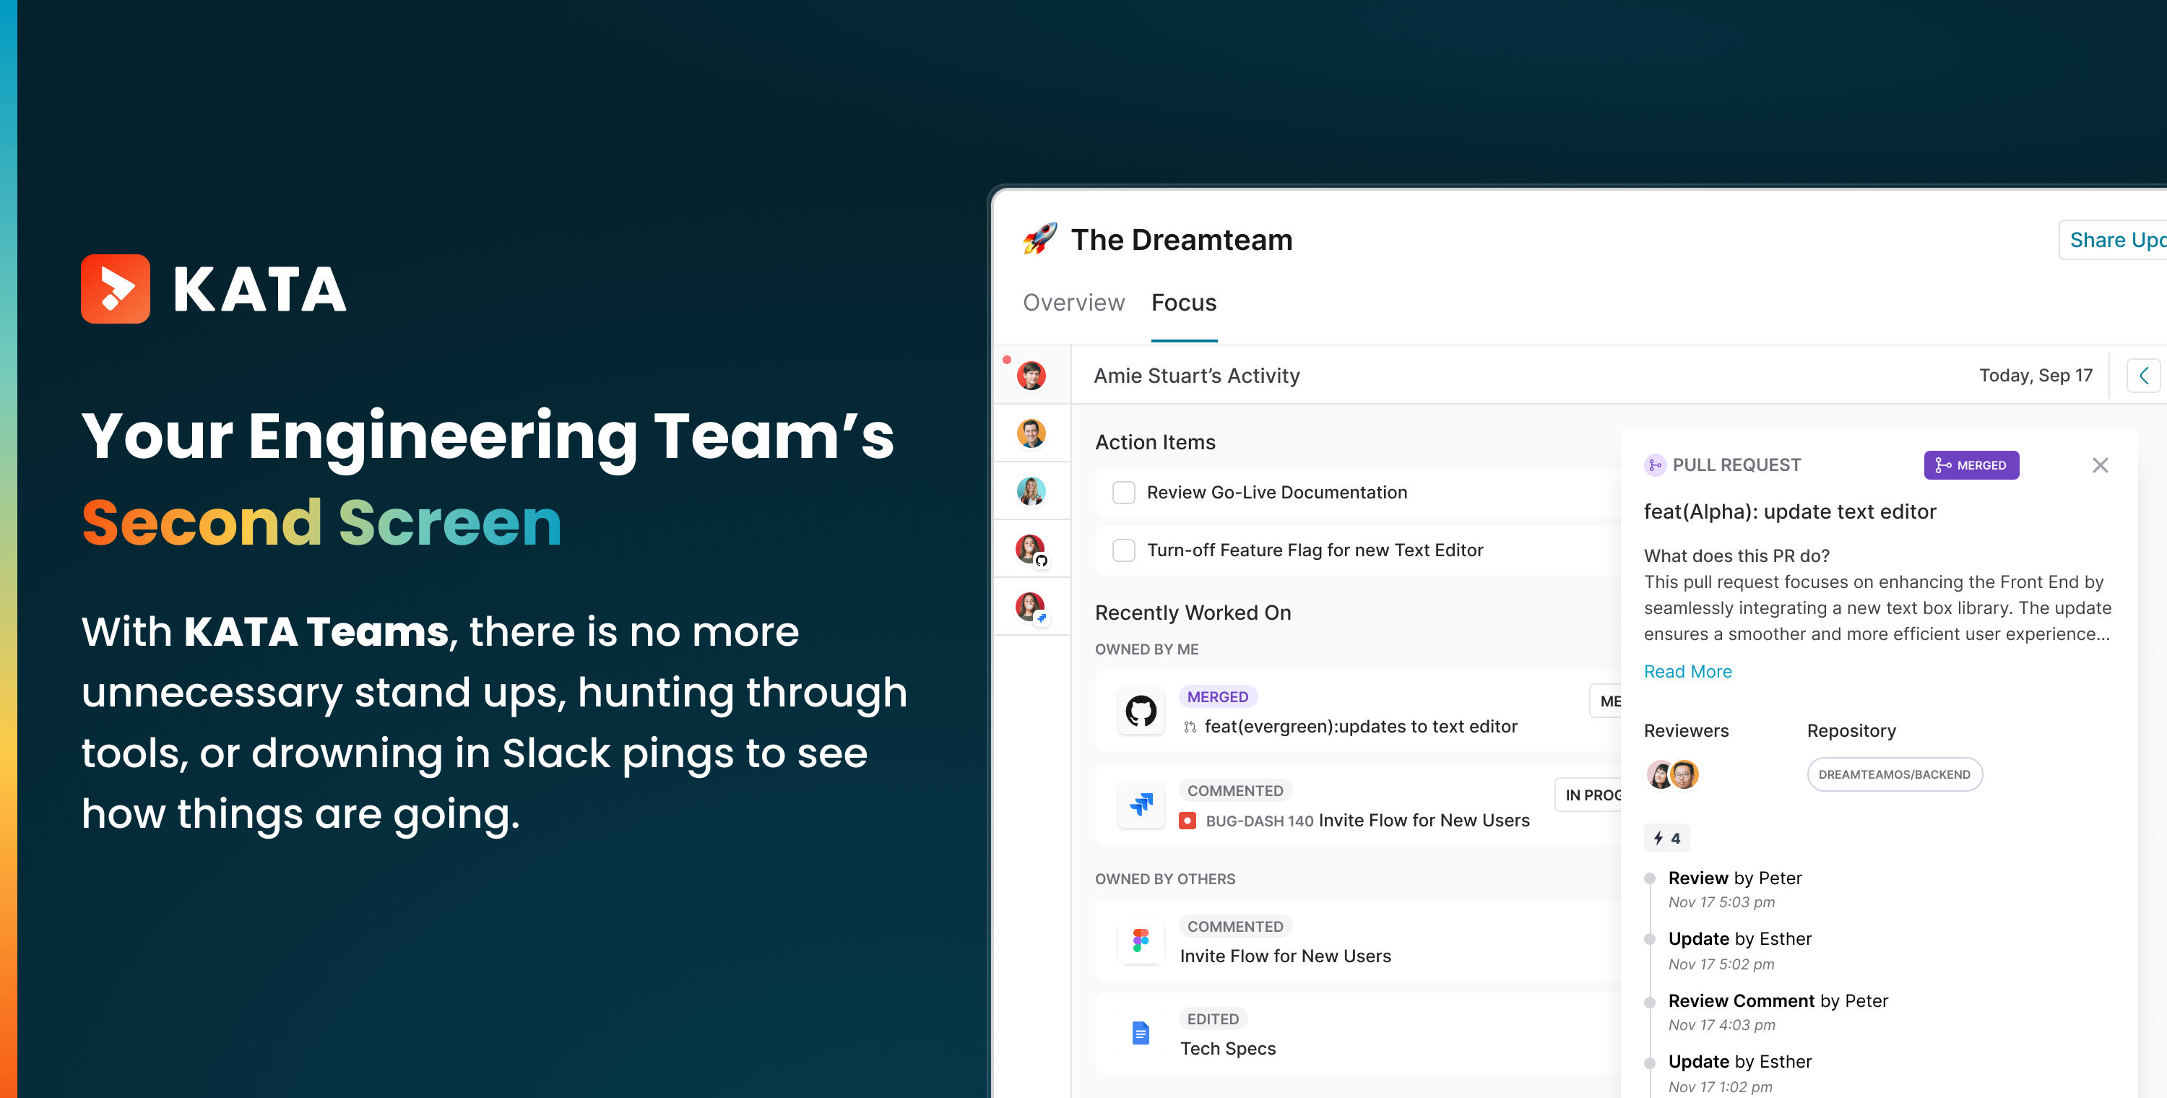Click the purple MERGED status badge
The image size is (2167, 1098).
click(x=1971, y=465)
